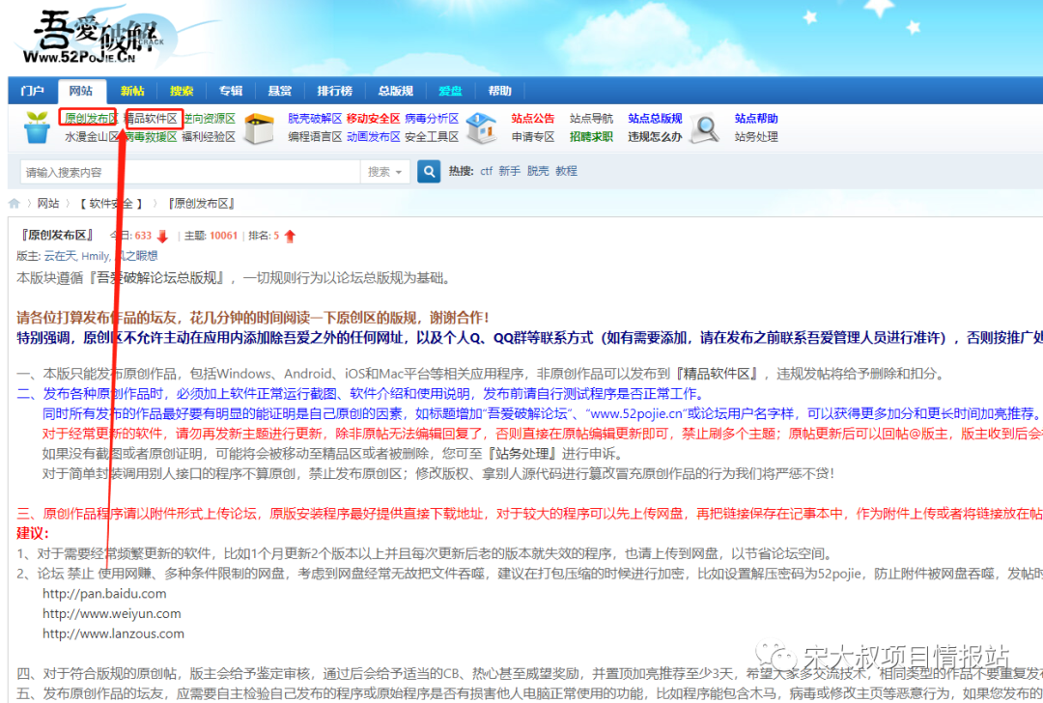This screenshot has height=703, width=1043.
Task: Go to 脱壳破解区 board link
Action: (315, 119)
